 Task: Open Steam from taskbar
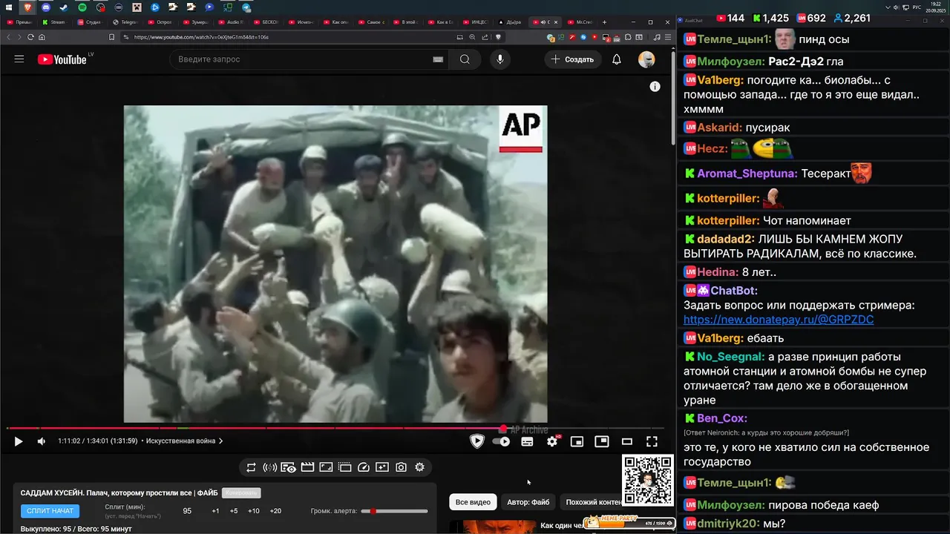pos(63,7)
